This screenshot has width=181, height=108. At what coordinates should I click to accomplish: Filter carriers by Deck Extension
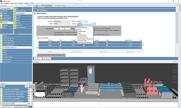click(23, 28)
